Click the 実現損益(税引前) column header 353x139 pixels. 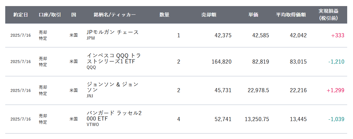point(328,15)
